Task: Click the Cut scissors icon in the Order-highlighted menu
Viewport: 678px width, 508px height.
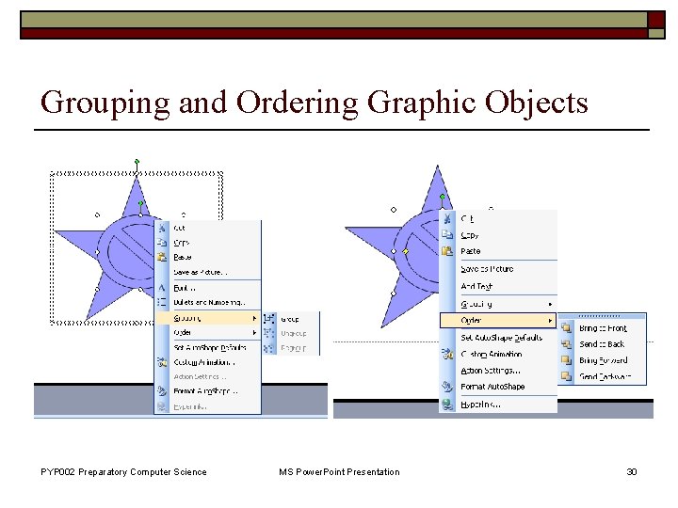Action: (447, 218)
